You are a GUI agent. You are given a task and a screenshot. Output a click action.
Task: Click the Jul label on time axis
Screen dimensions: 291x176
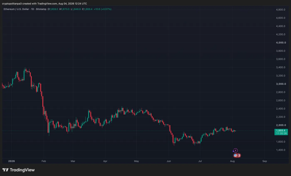[200, 161]
